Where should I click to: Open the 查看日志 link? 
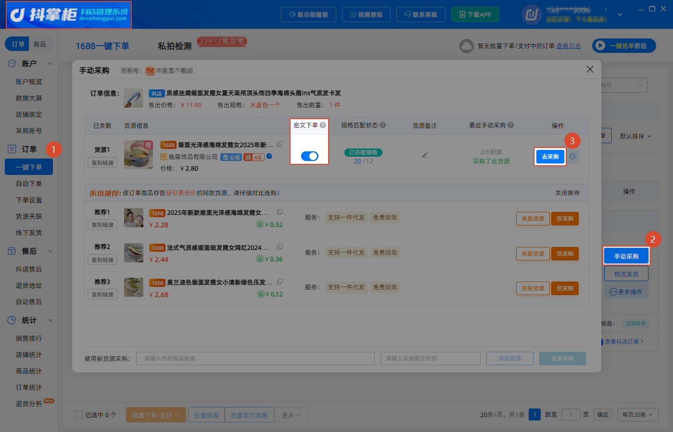(569, 46)
